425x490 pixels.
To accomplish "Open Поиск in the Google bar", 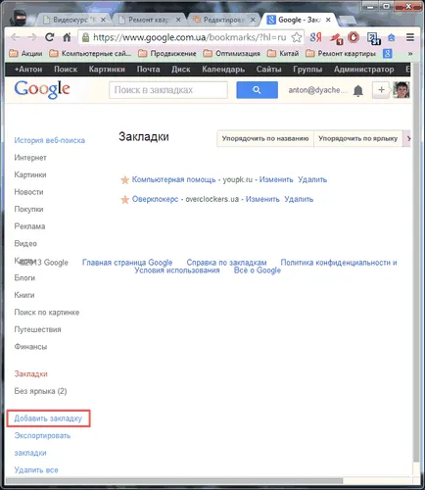I will point(66,70).
